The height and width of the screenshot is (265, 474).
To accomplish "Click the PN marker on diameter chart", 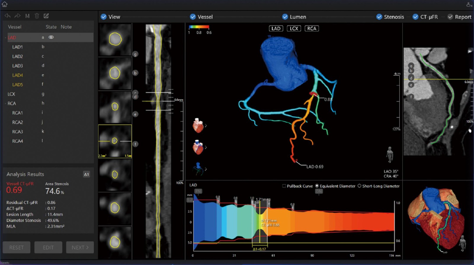I will coord(198,191).
